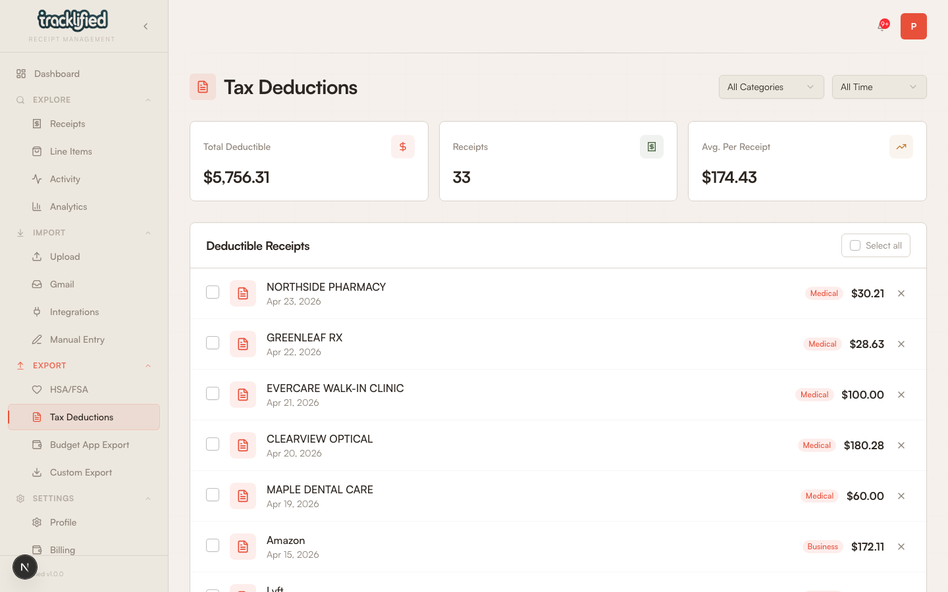Click the Amazon receipt document icon

point(243,547)
